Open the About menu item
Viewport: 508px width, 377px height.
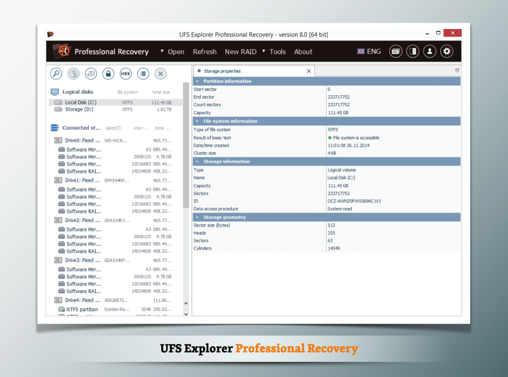303,52
